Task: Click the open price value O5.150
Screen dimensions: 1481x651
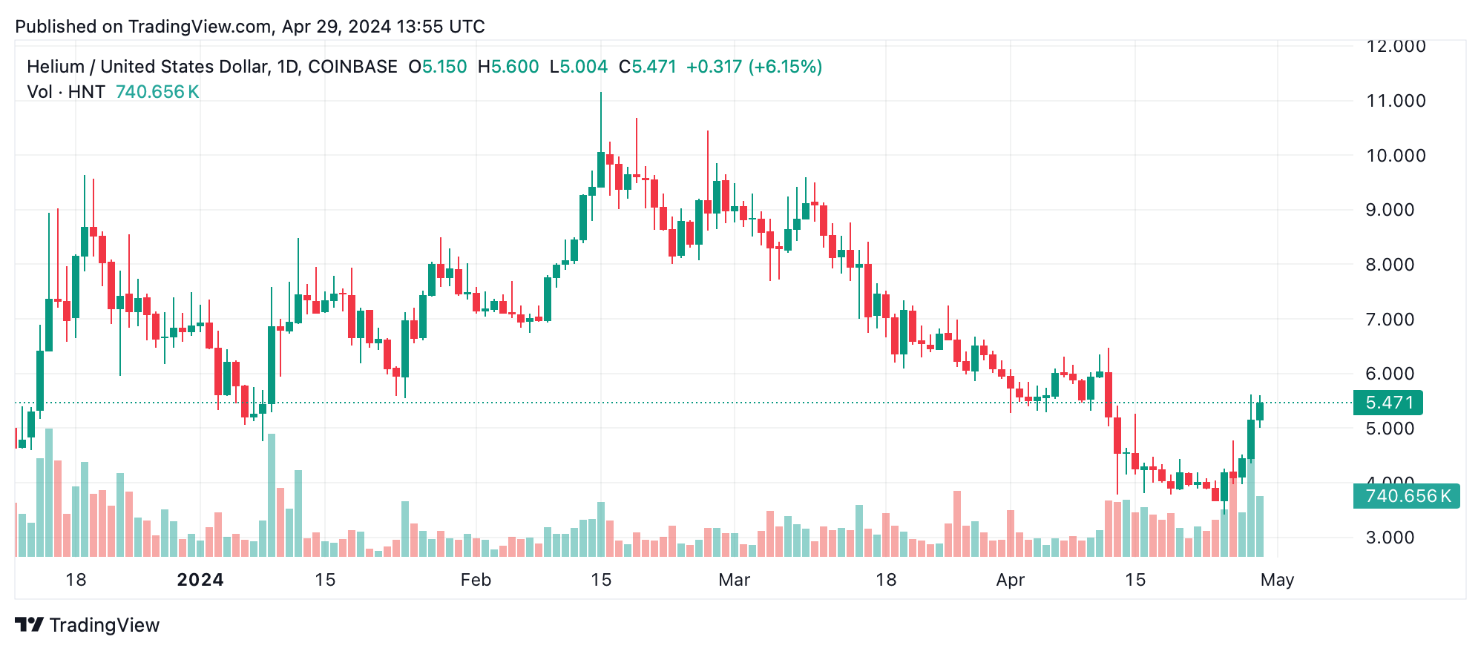Action: click(438, 67)
